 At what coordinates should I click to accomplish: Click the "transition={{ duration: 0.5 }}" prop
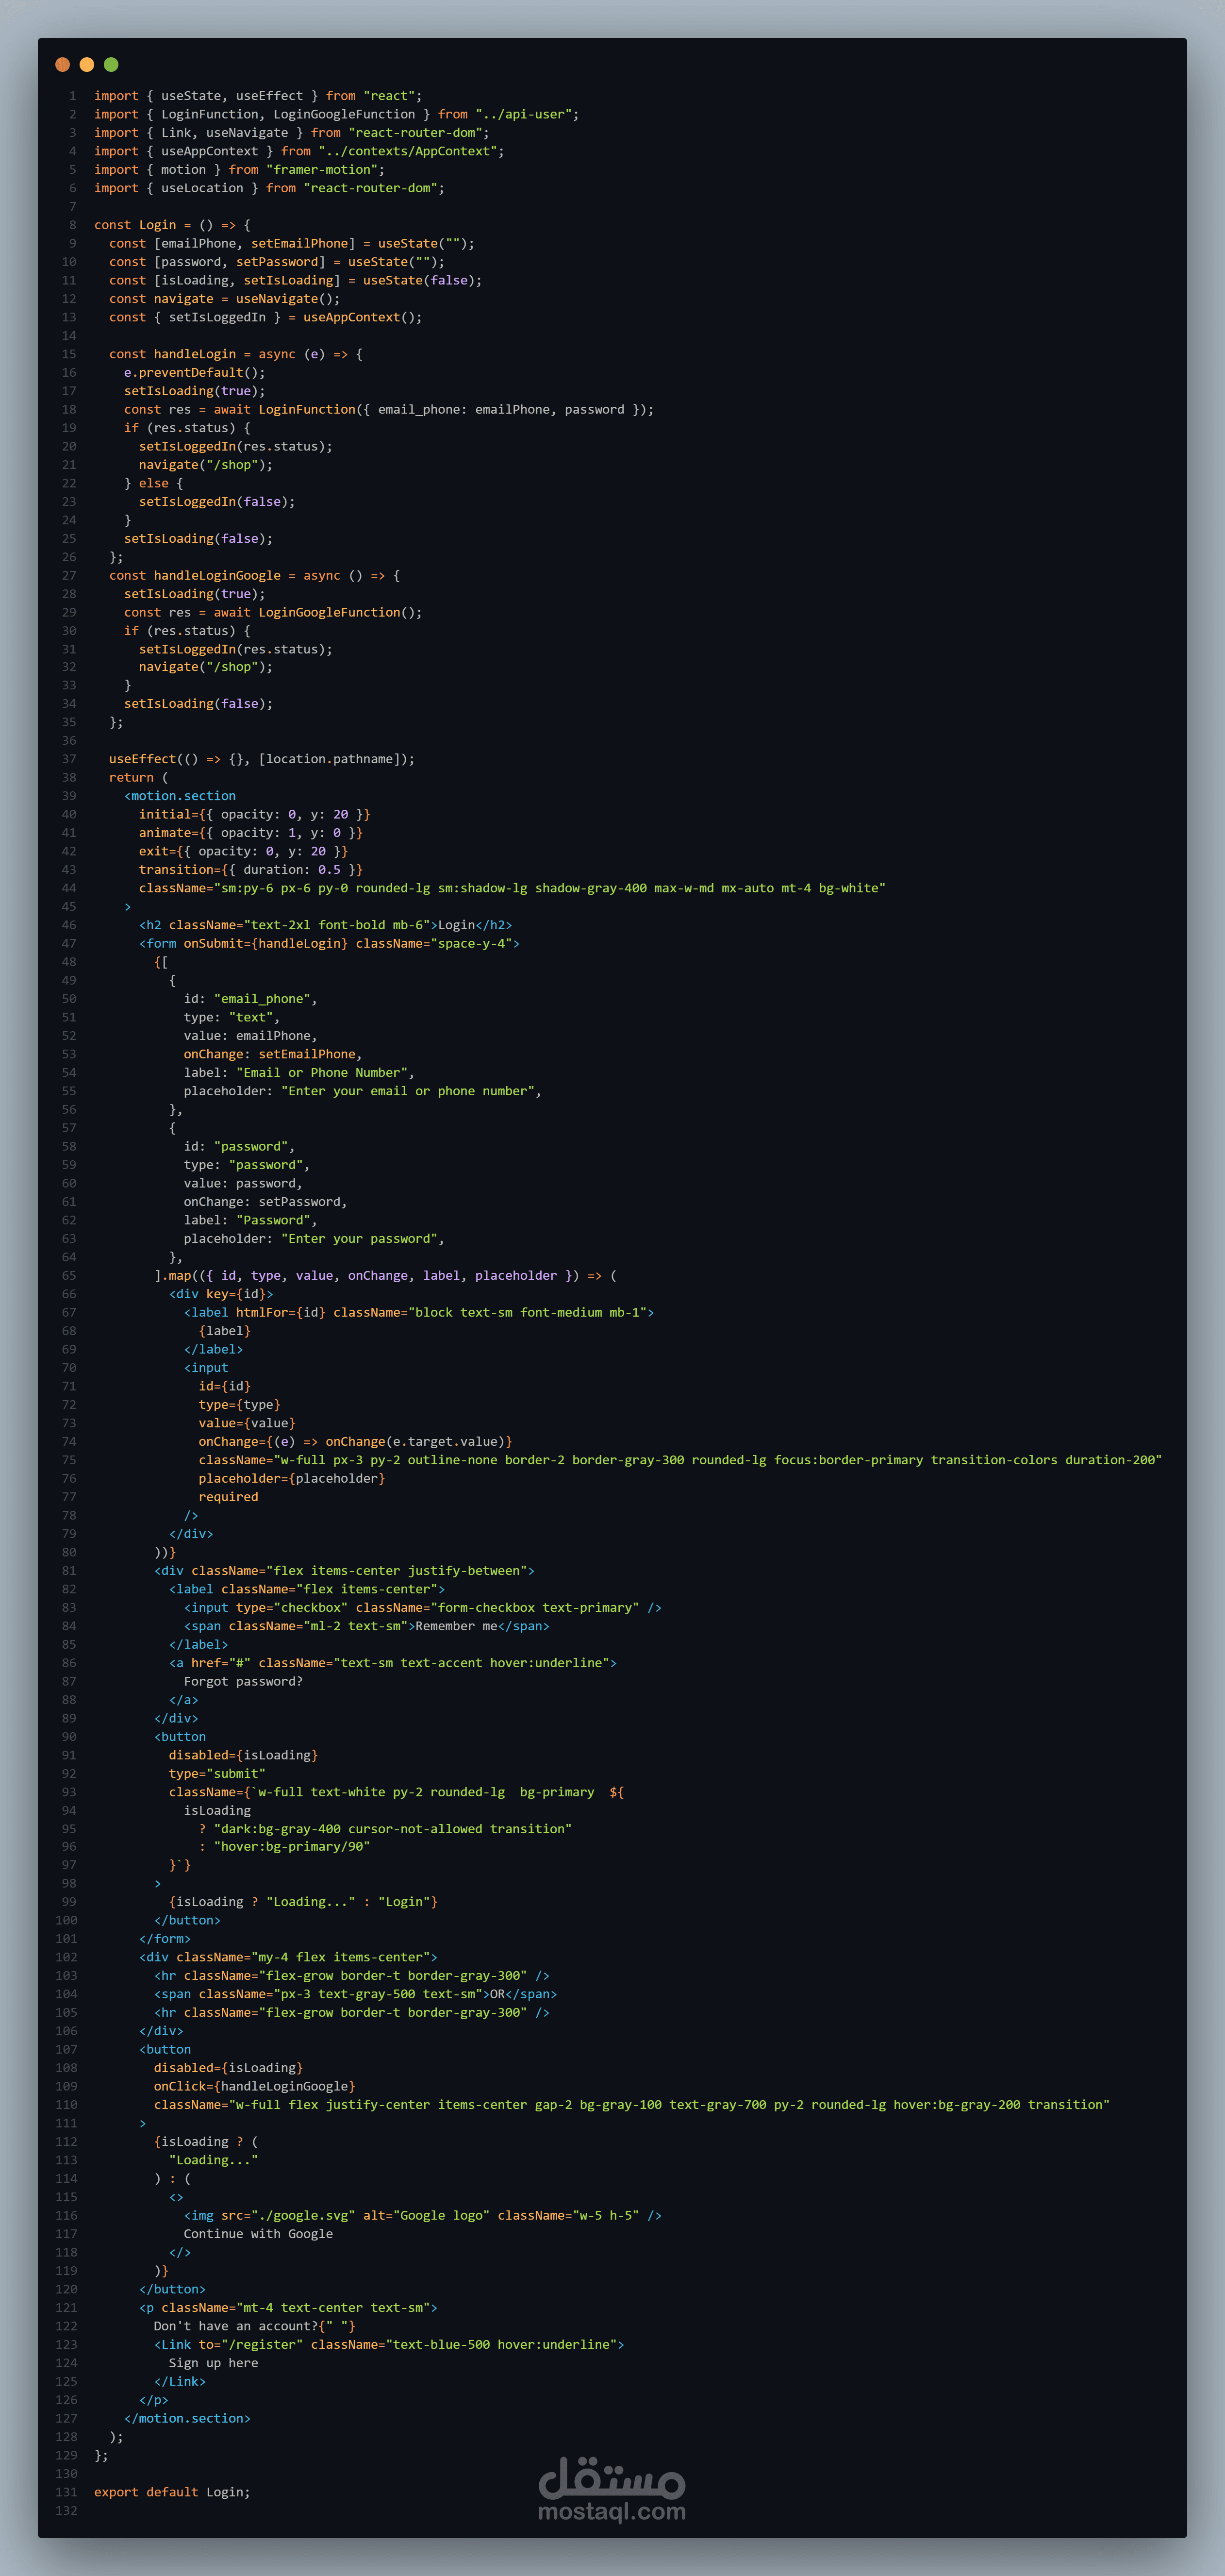click(x=251, y=870)
